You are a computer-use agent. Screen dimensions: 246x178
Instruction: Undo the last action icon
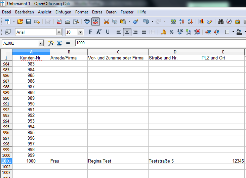[146, 21]
